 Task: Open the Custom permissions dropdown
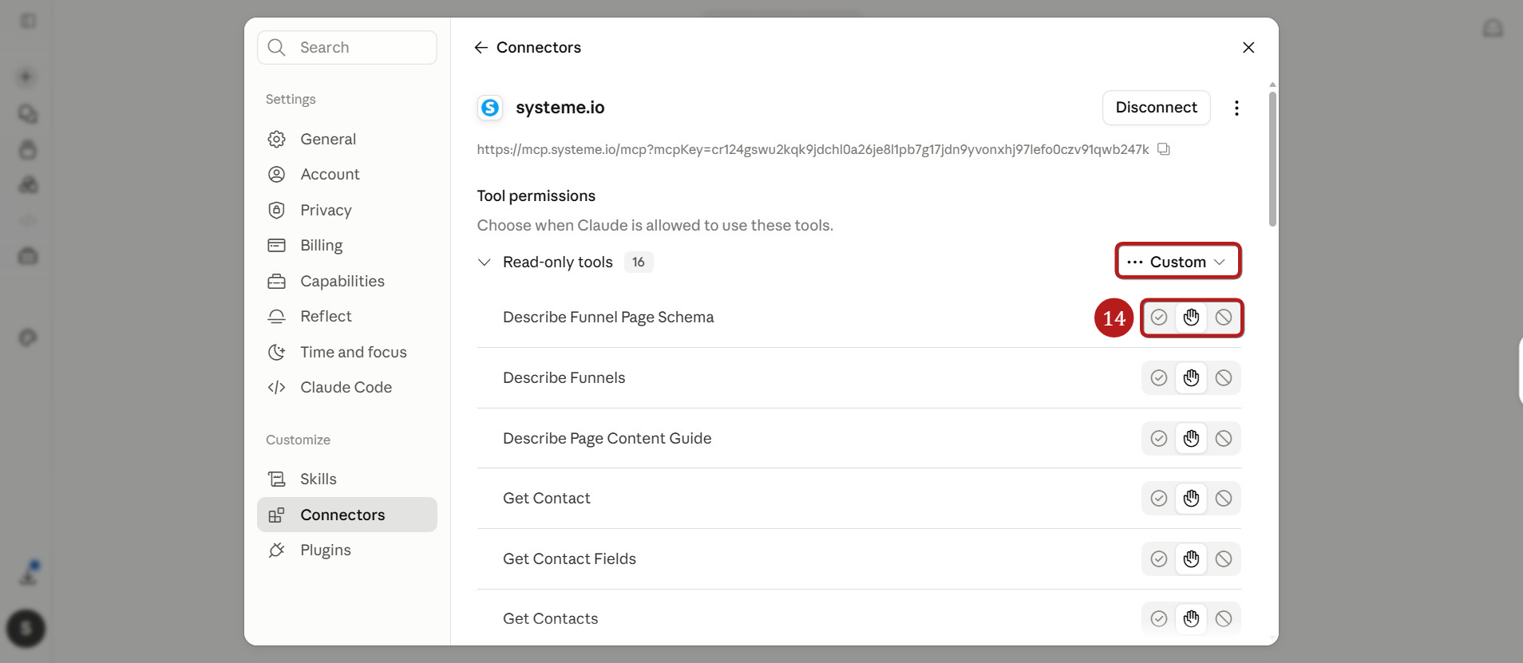click(x=1178, y=262)
